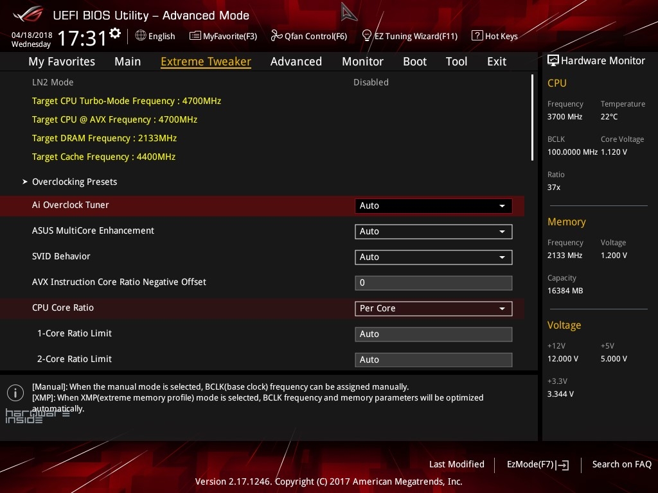Screen dimensions: 658x493
Task: Open the Ai Overclock Tuner dropdown
Action: pos(434,206)
